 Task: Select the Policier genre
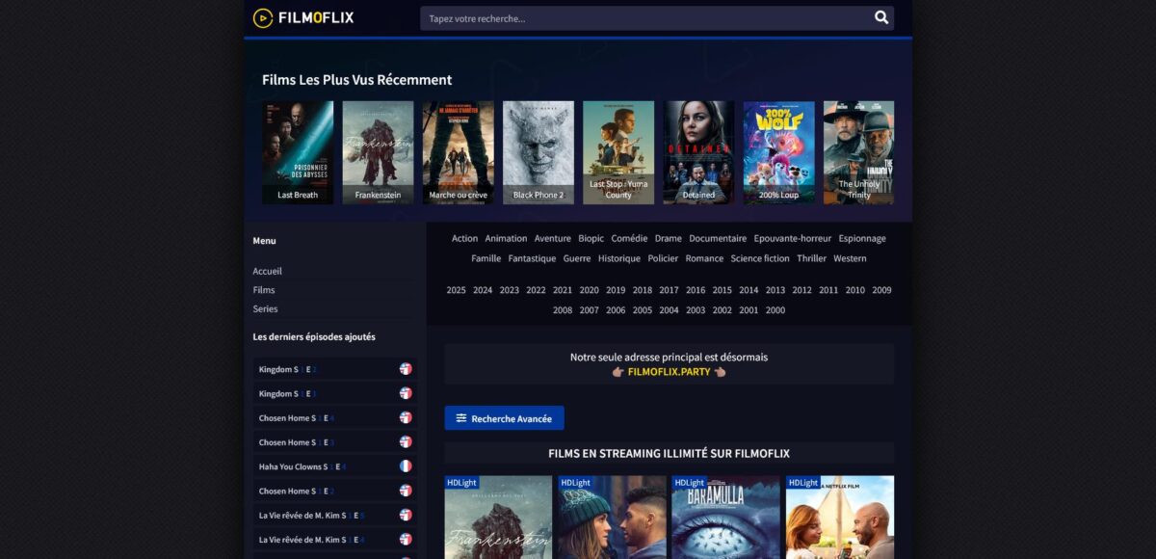point(663,258)
